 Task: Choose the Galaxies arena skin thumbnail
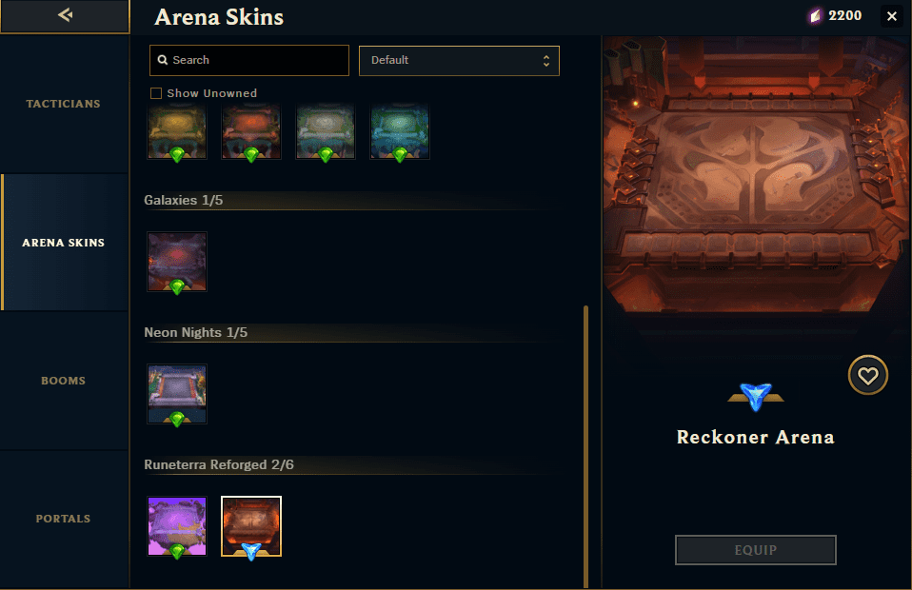pyautogui.click(x=177, y=262)
